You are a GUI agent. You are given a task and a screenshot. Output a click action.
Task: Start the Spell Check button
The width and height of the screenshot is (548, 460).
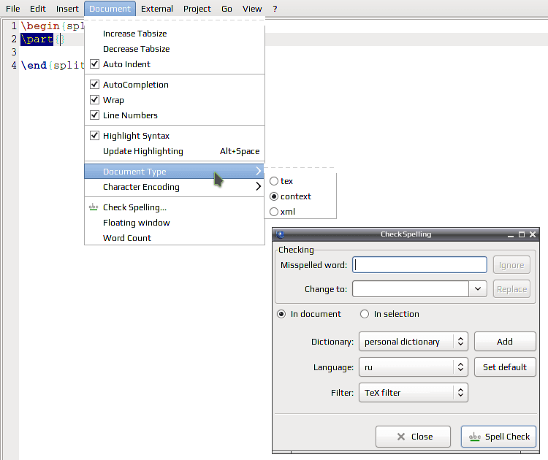pyautogui.click(x=499, y=437)
